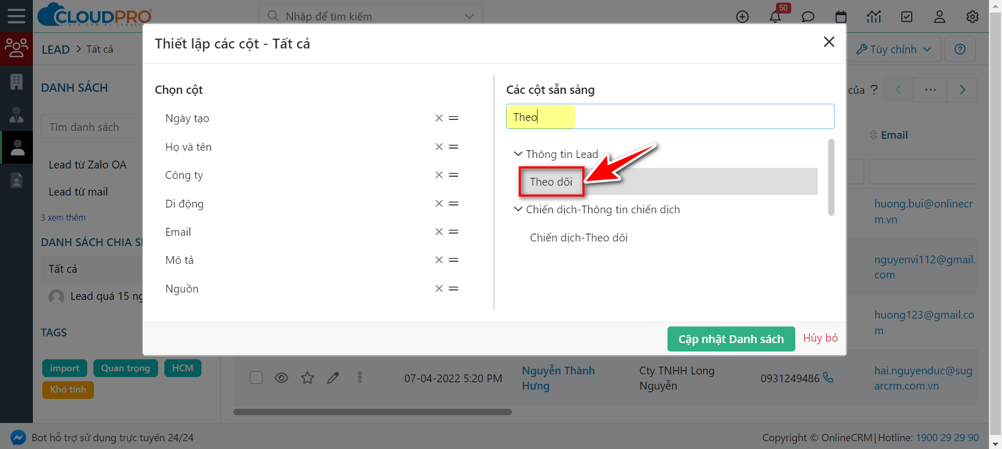The height and width of the screenshot is (449, 1002).
Task: Remove the Mô tả column
Action: pos(439,260)
